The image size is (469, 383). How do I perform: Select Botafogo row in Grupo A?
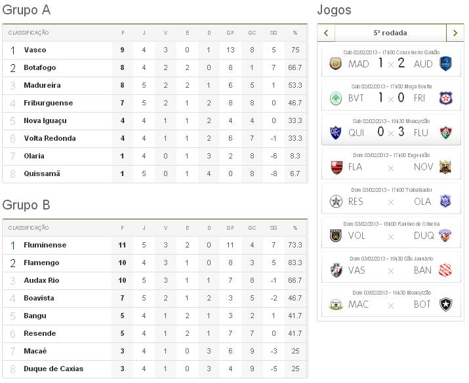pos(39,68)
